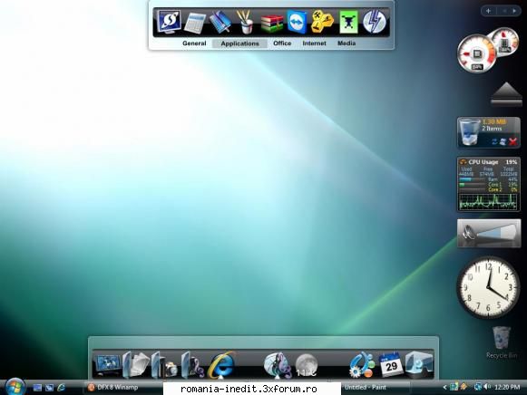
Task: Go to next sidebar gadgets page arrow
Action: [x=514, y=11]
